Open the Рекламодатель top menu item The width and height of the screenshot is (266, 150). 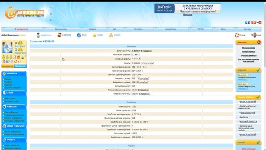click(61, 29)
